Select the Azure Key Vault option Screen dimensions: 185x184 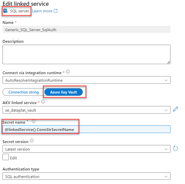pos(63,92)
